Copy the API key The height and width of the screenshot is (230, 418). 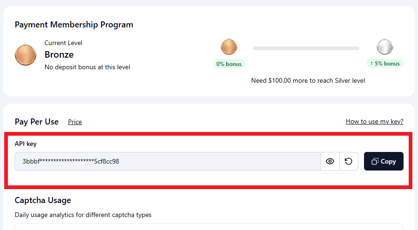click(384, 161)
